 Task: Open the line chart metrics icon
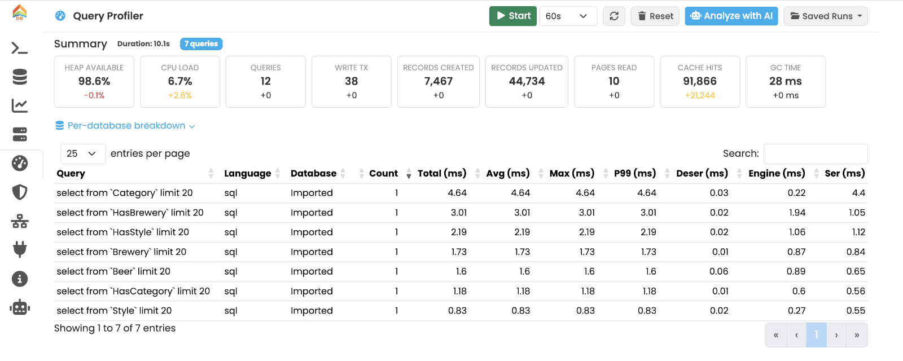20,105
